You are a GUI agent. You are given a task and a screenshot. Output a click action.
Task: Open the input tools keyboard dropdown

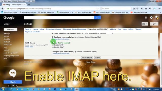point(145,24)
